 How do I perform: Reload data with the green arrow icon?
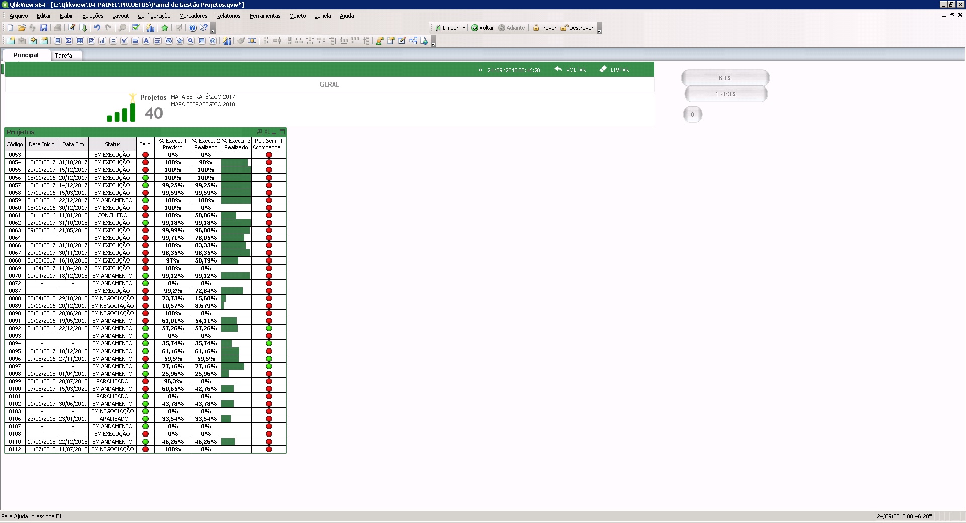coord(83,28)
